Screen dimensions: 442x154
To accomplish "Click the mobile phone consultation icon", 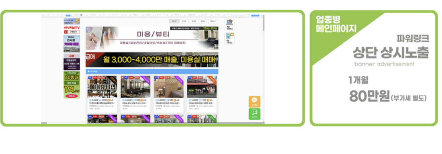I will [x=229, y=38].
